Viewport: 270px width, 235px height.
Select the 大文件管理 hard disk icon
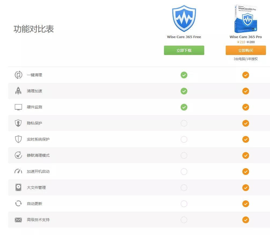pos(18,188)
